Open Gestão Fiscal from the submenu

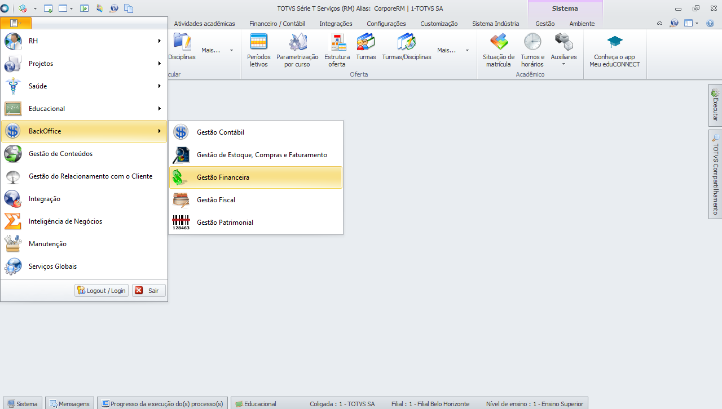[256, 200]
